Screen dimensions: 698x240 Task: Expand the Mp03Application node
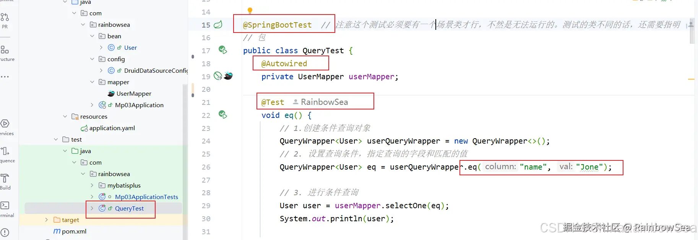92,105
